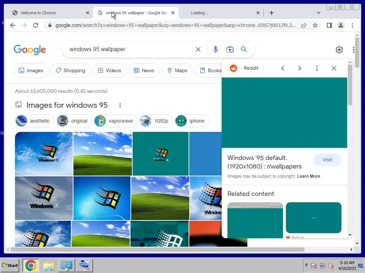Image resolution: width=365 pixels, height=273 pixels.
Task: Open options beside Images for windows 95
Action: 120,105
